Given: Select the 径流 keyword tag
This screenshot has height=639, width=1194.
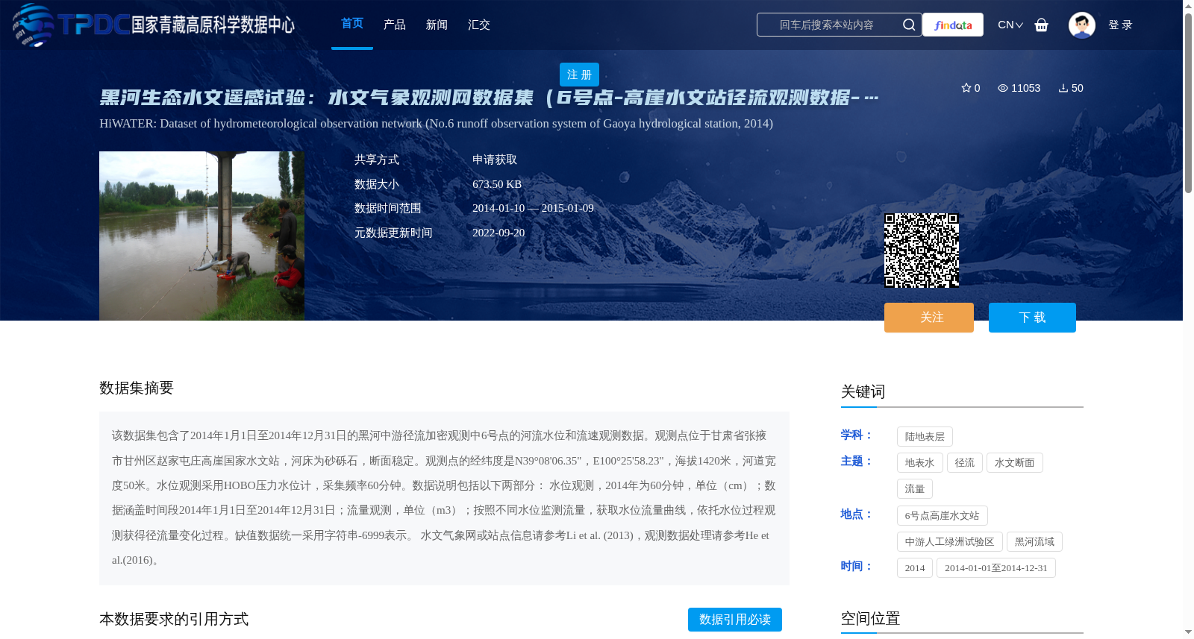Looking at the screenshot, I should 965,463.
